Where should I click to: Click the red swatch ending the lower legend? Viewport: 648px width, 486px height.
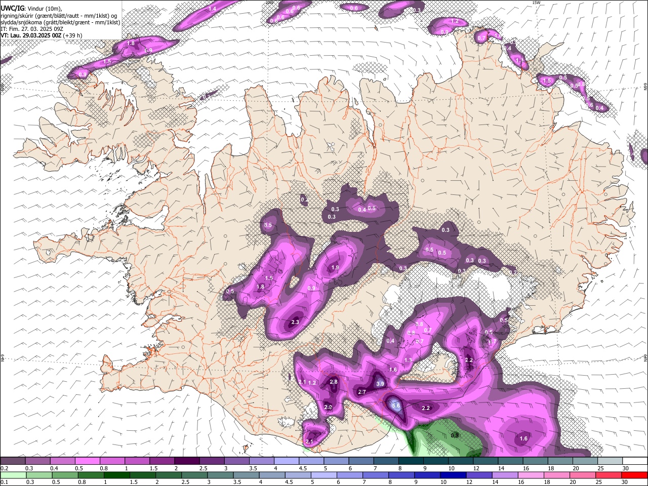coord(635,475)
